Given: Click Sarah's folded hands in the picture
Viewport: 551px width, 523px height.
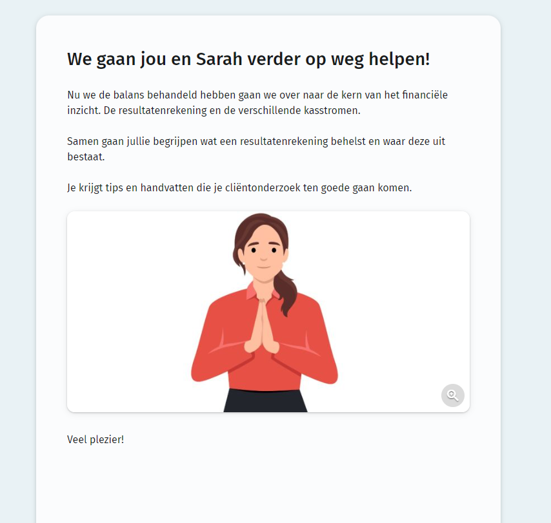Looking at the screenshot, I should click(x=261, y=325).
